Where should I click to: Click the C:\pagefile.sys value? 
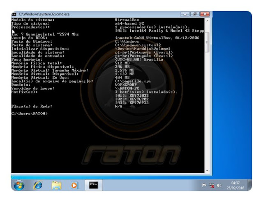(133, 81)
